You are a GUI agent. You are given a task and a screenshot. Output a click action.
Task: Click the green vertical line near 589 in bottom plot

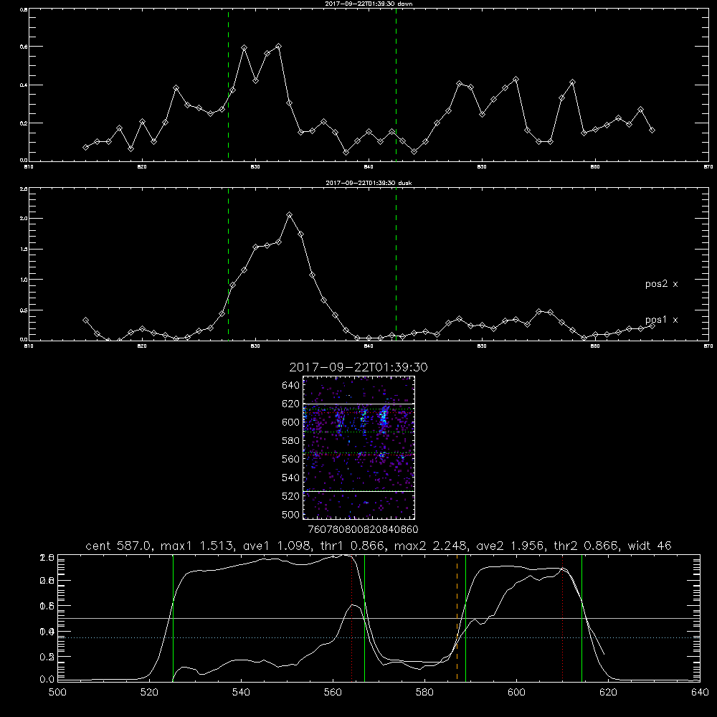tap(465, 618)
